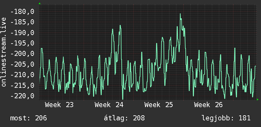Click the -210,0 y-axis label

tap(22, 75)
